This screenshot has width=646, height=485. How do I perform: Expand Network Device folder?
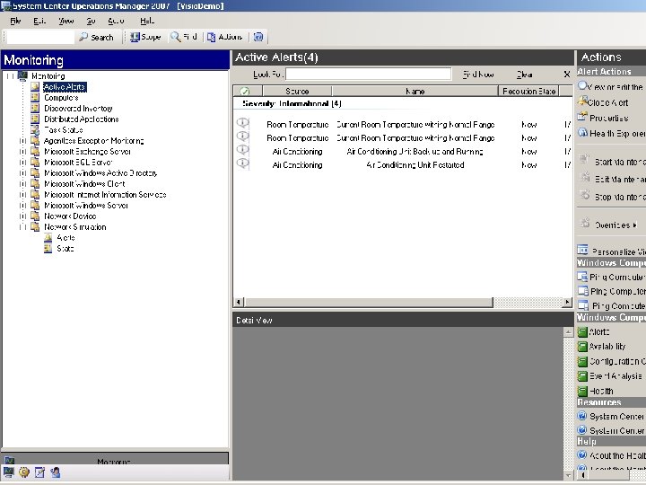22,216
